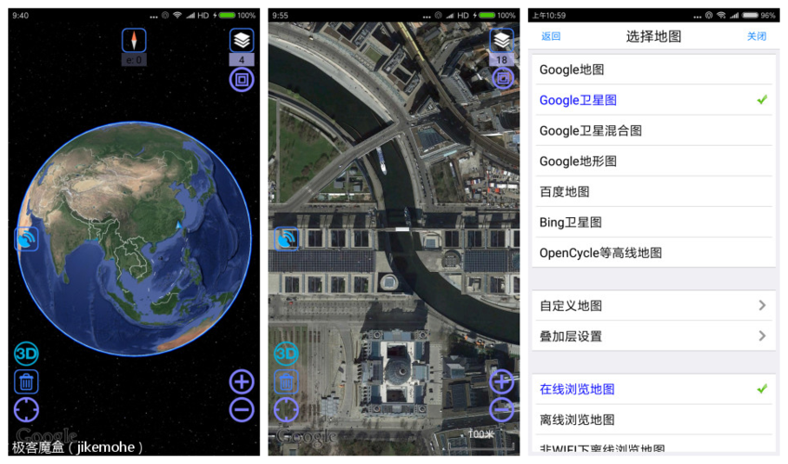Select 在线浏览地图 mode
The height and width of the screenshot is (464, 788).
pos(653,389)
